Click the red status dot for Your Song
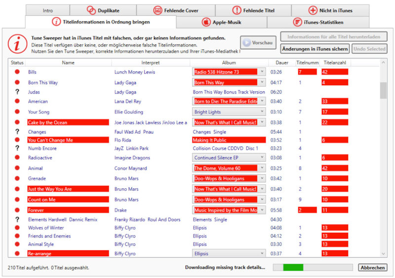395x278 pixels. click(17, 112)
